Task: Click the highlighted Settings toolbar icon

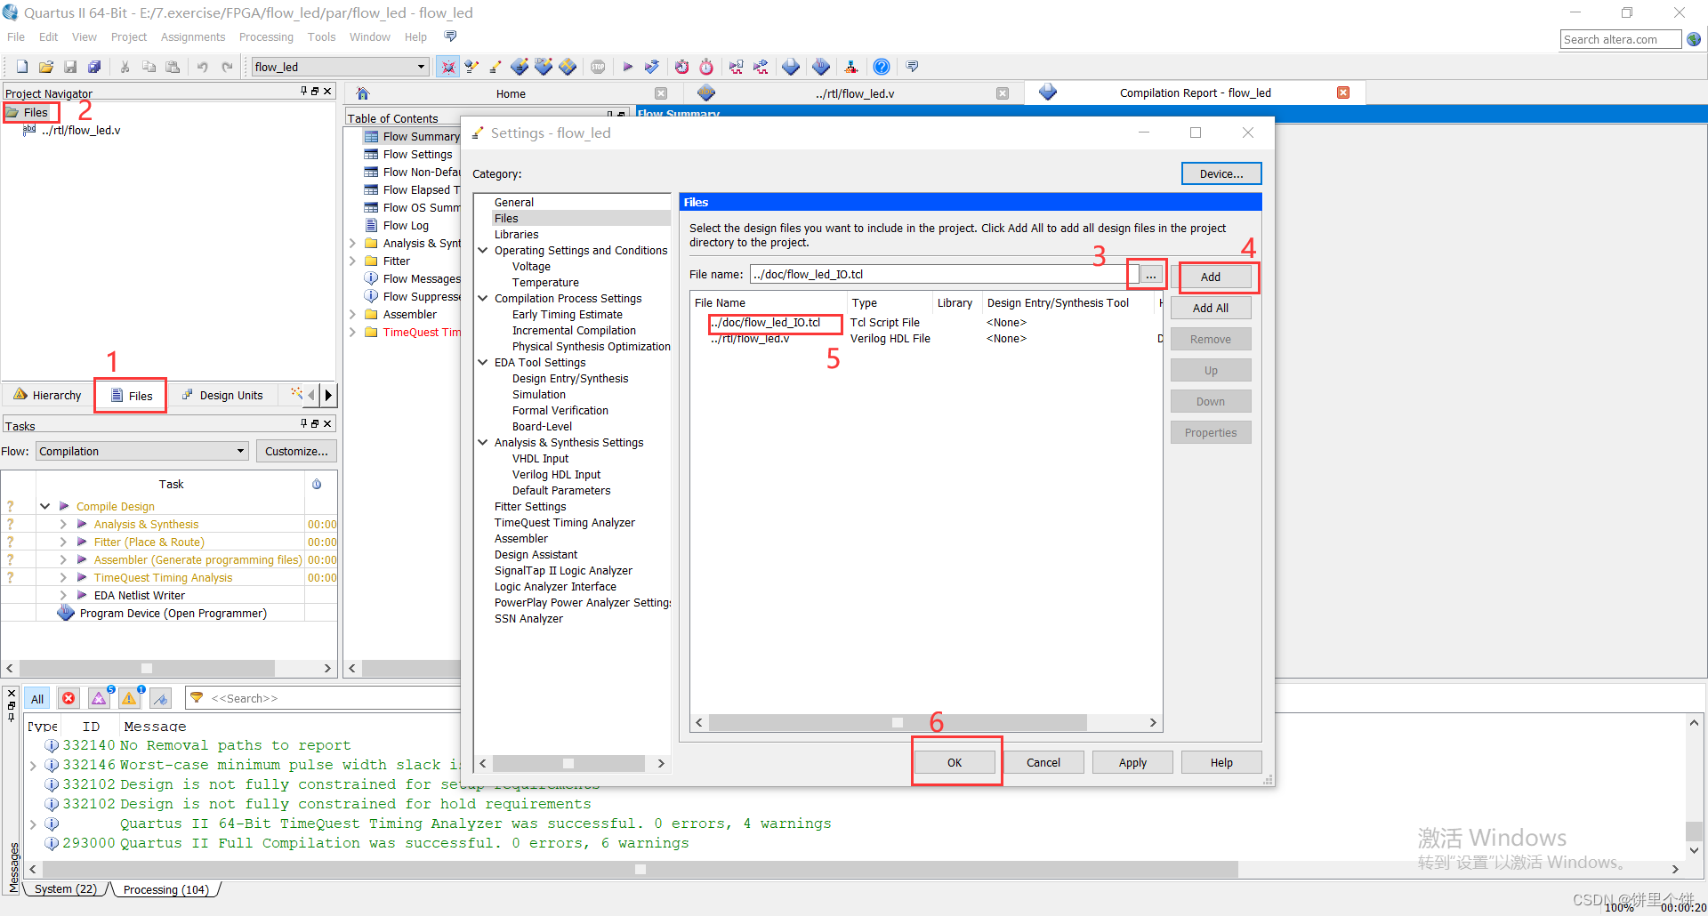Action: coord(447,67)
